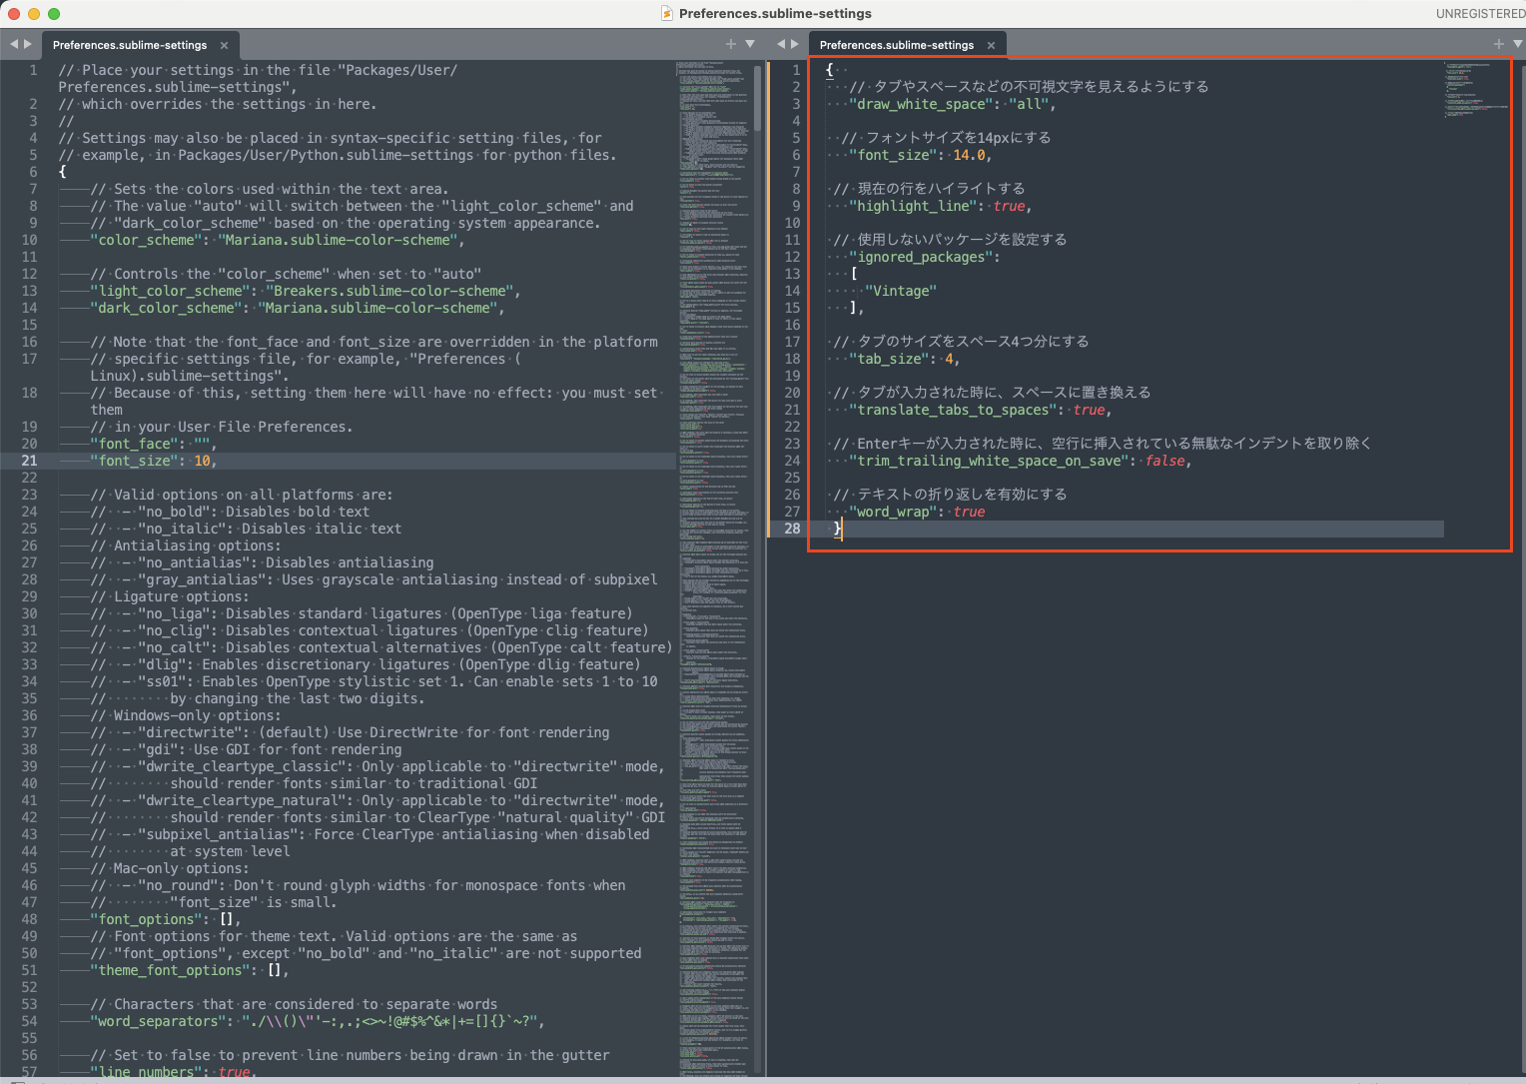
Task: Close the right pane Preferences tab
Action: (x=990, y=44)
